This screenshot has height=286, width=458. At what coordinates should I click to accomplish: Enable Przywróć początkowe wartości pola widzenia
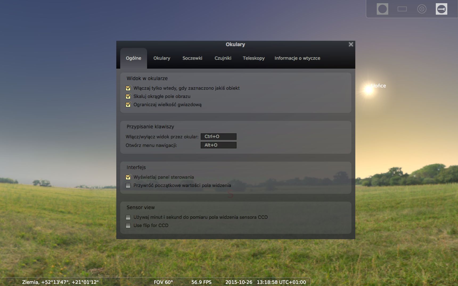coord(128,185)
